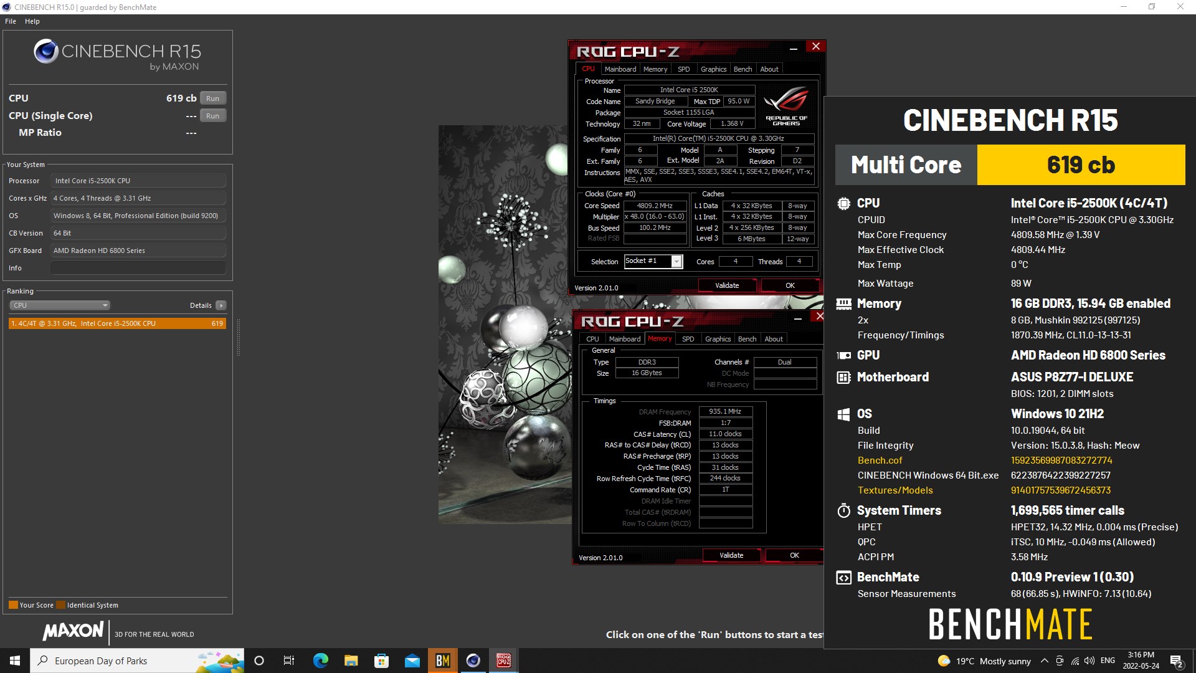This screenshot has width=1196, height=673.
Task: Open the network status tray icon
Action: pyautogui.click(x=1075, y=661)
